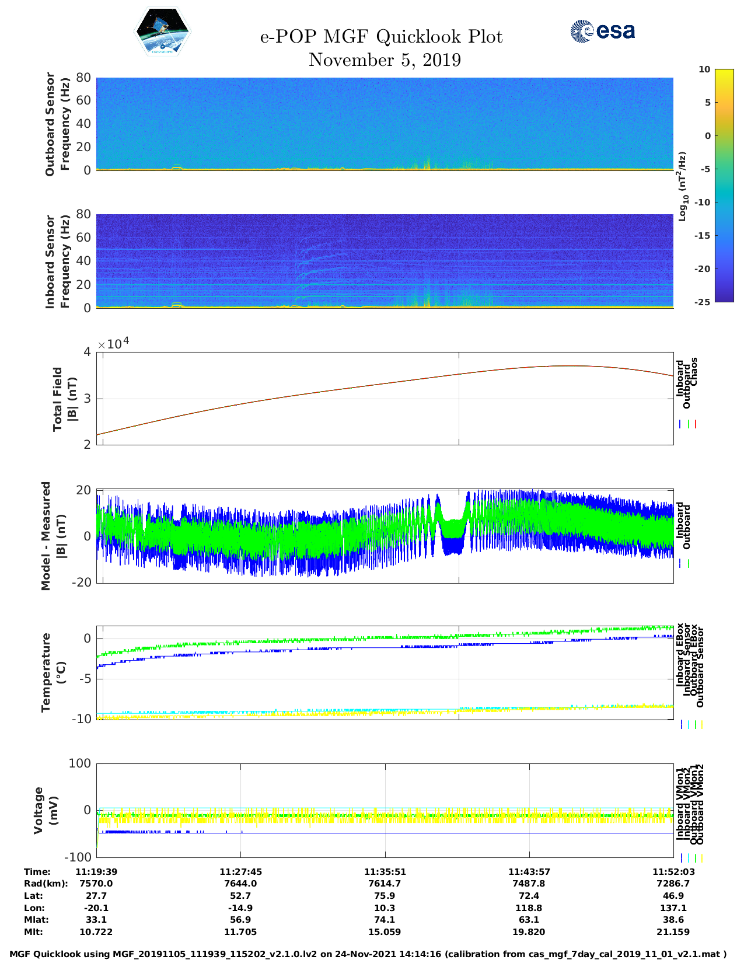Click the Voltage (mV) axis label

point(46,810)
